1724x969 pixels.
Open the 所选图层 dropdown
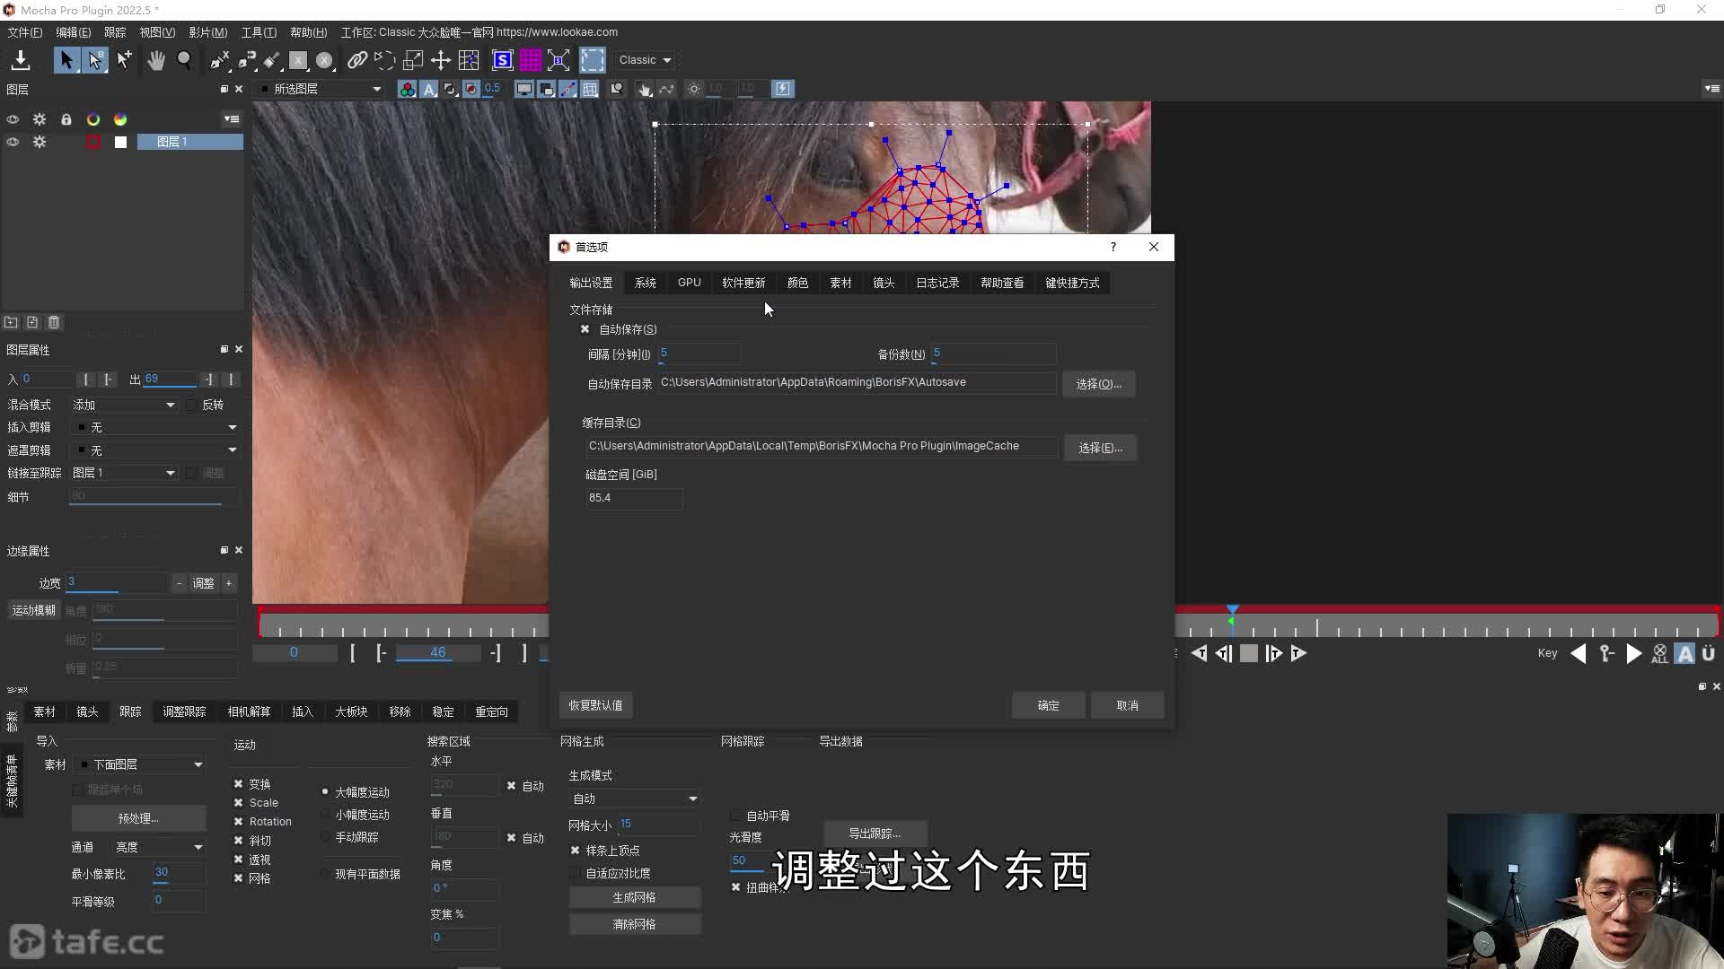tap(321, 89)
